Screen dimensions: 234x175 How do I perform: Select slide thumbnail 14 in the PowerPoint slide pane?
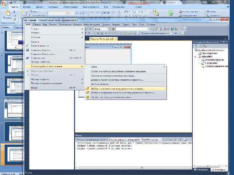pyautogui.click(x=14, y=64)
